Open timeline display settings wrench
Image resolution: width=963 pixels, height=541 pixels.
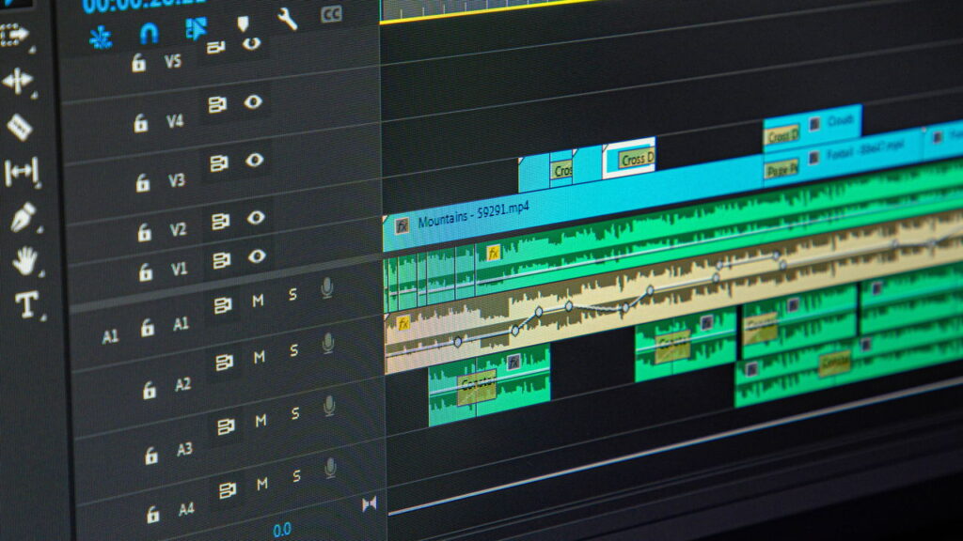pyautogui.click(x=287, y=19)
